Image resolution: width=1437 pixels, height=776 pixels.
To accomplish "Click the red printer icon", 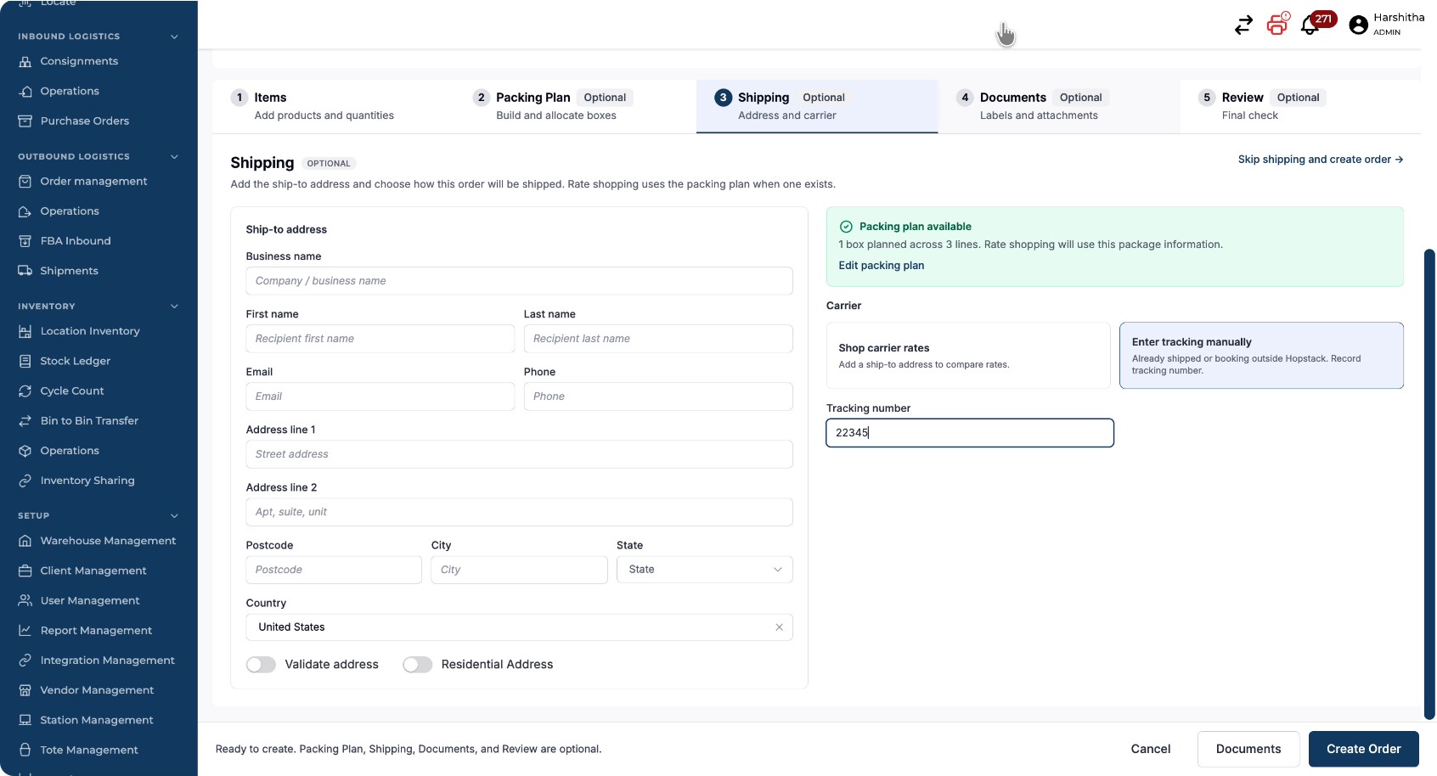I will pyautogui.click(x=1276, y=25).
